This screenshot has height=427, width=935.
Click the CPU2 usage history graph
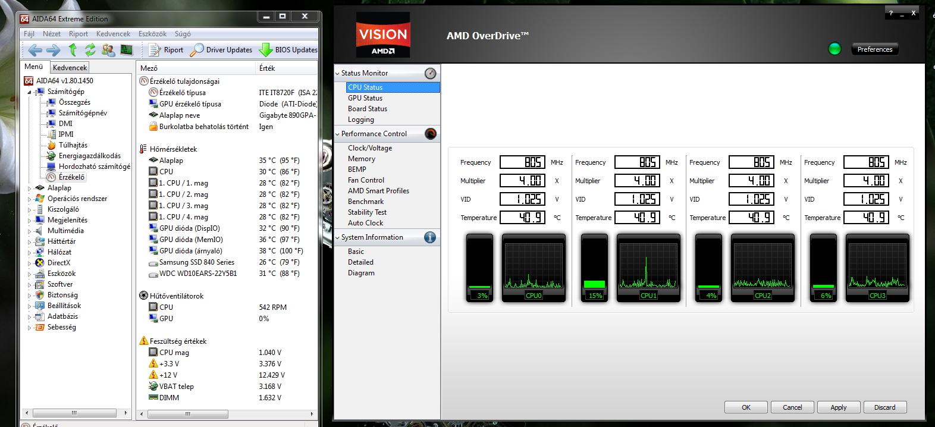coord(763,267)
